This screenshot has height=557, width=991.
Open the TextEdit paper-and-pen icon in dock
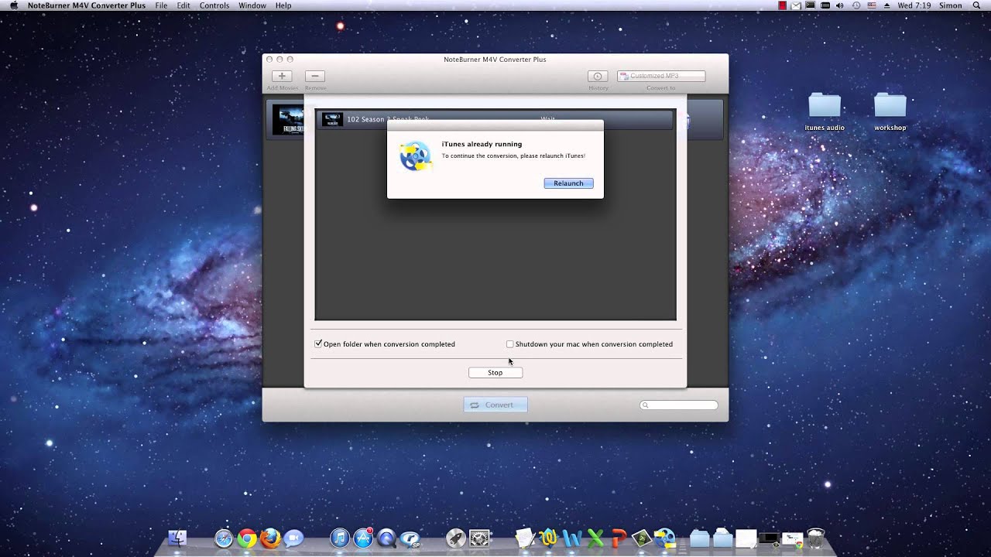click(x=526, y=538)
